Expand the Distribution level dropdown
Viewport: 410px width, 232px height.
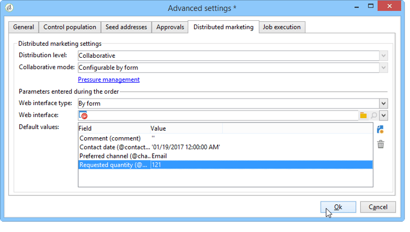(383, 56)
